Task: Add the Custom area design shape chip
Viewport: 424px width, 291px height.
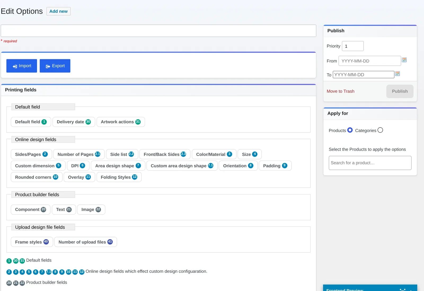Action: coord(182,166)
